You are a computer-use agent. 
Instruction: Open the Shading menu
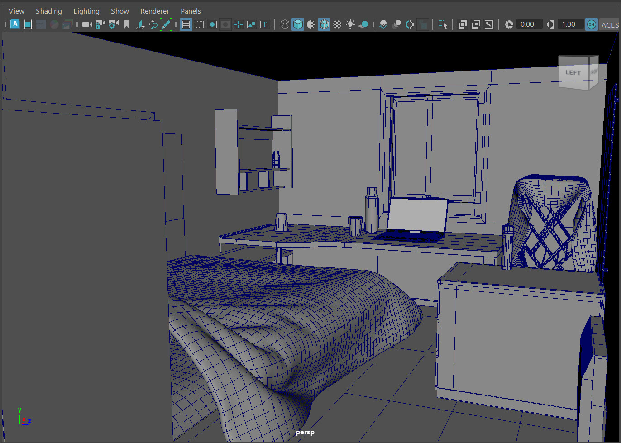[x=48, y=10]
